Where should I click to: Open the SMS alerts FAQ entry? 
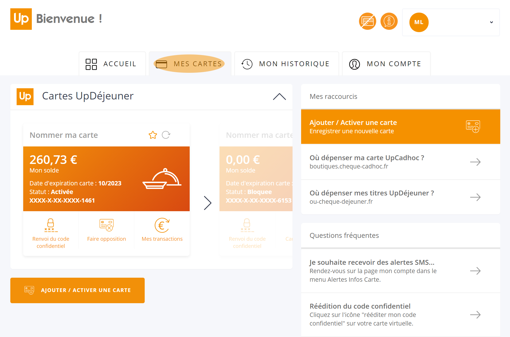(401, 271)
